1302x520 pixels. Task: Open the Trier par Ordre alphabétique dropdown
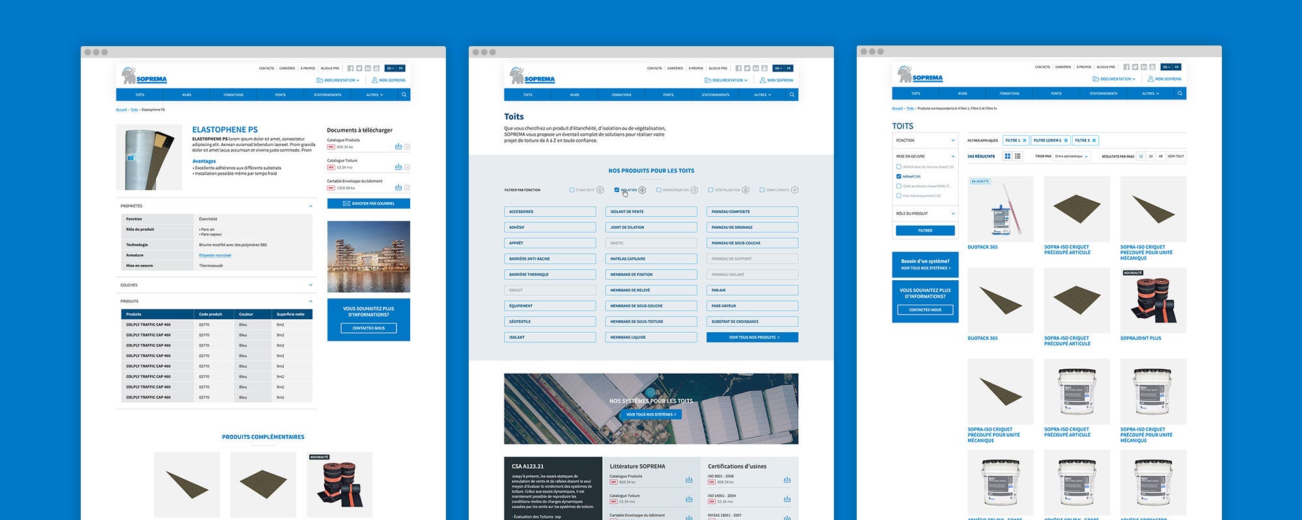click(1072, 156)
